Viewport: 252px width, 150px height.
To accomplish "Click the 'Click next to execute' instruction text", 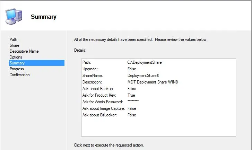I will point(109,145).
